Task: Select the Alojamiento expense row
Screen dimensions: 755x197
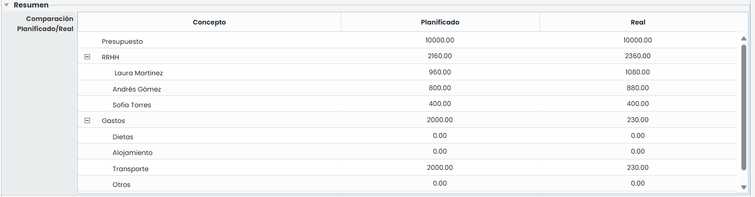Action: pyautogui.click(x=133, y=153)
